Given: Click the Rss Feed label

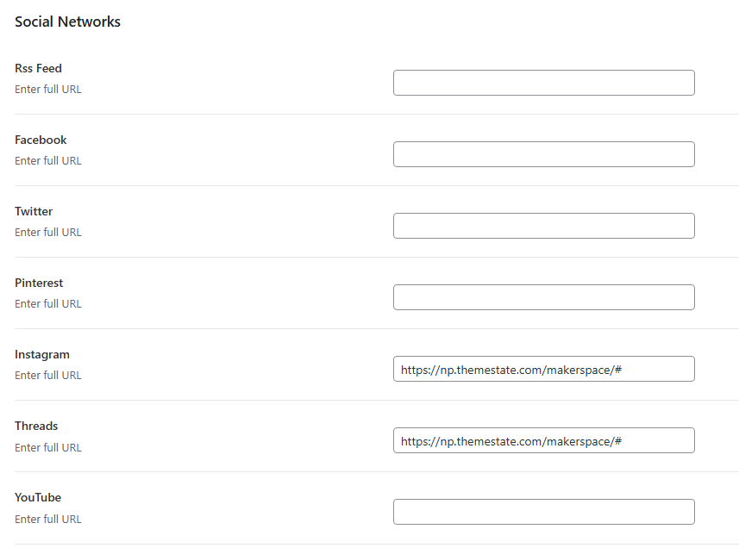Looking at the screenshot, I should (x=38, y=68).
